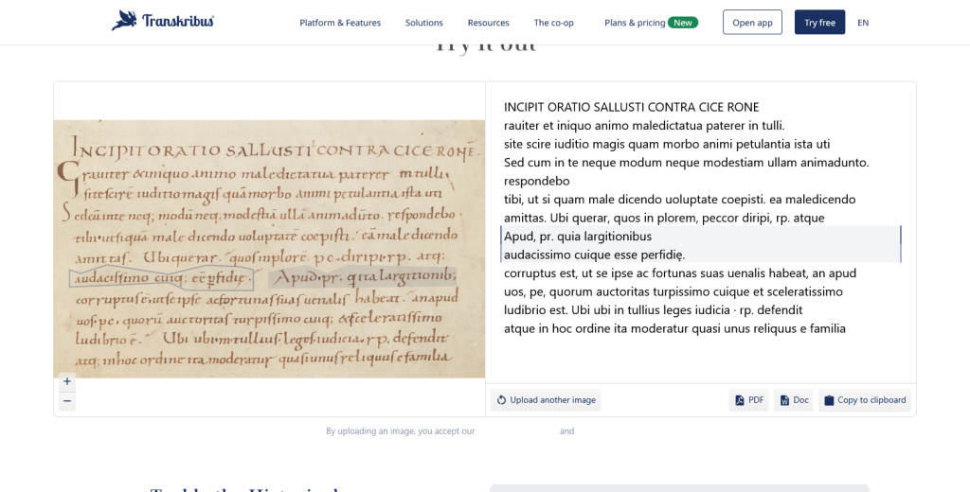Click the manuscript image preview
This screenshot has height=492, width=970.
click(x=269, y=249)
